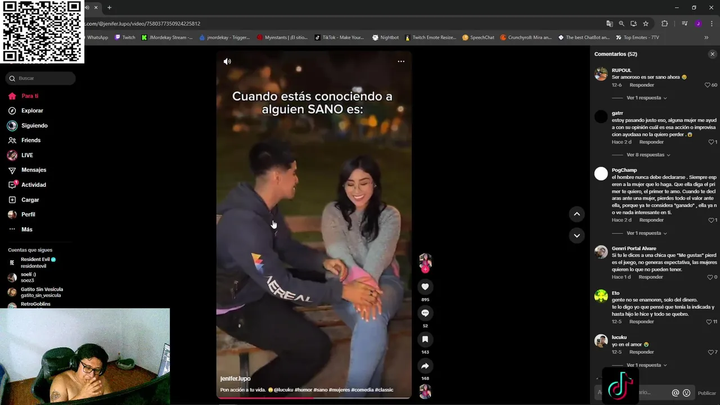Expand 'Ver 1 respuesta' under lucuku's comment
The width and height of the screenshot is (720, 405).
(646, 365)
